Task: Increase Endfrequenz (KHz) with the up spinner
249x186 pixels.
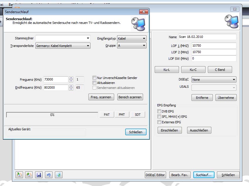Action: click(71, 86)
